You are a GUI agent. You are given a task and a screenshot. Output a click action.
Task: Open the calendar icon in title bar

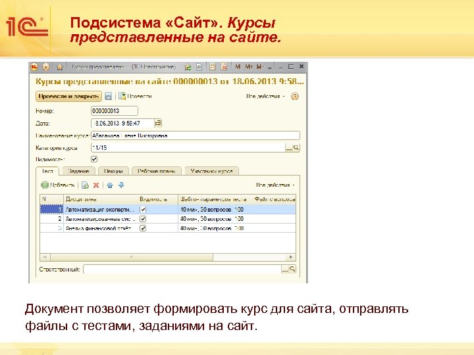[224, 66]
